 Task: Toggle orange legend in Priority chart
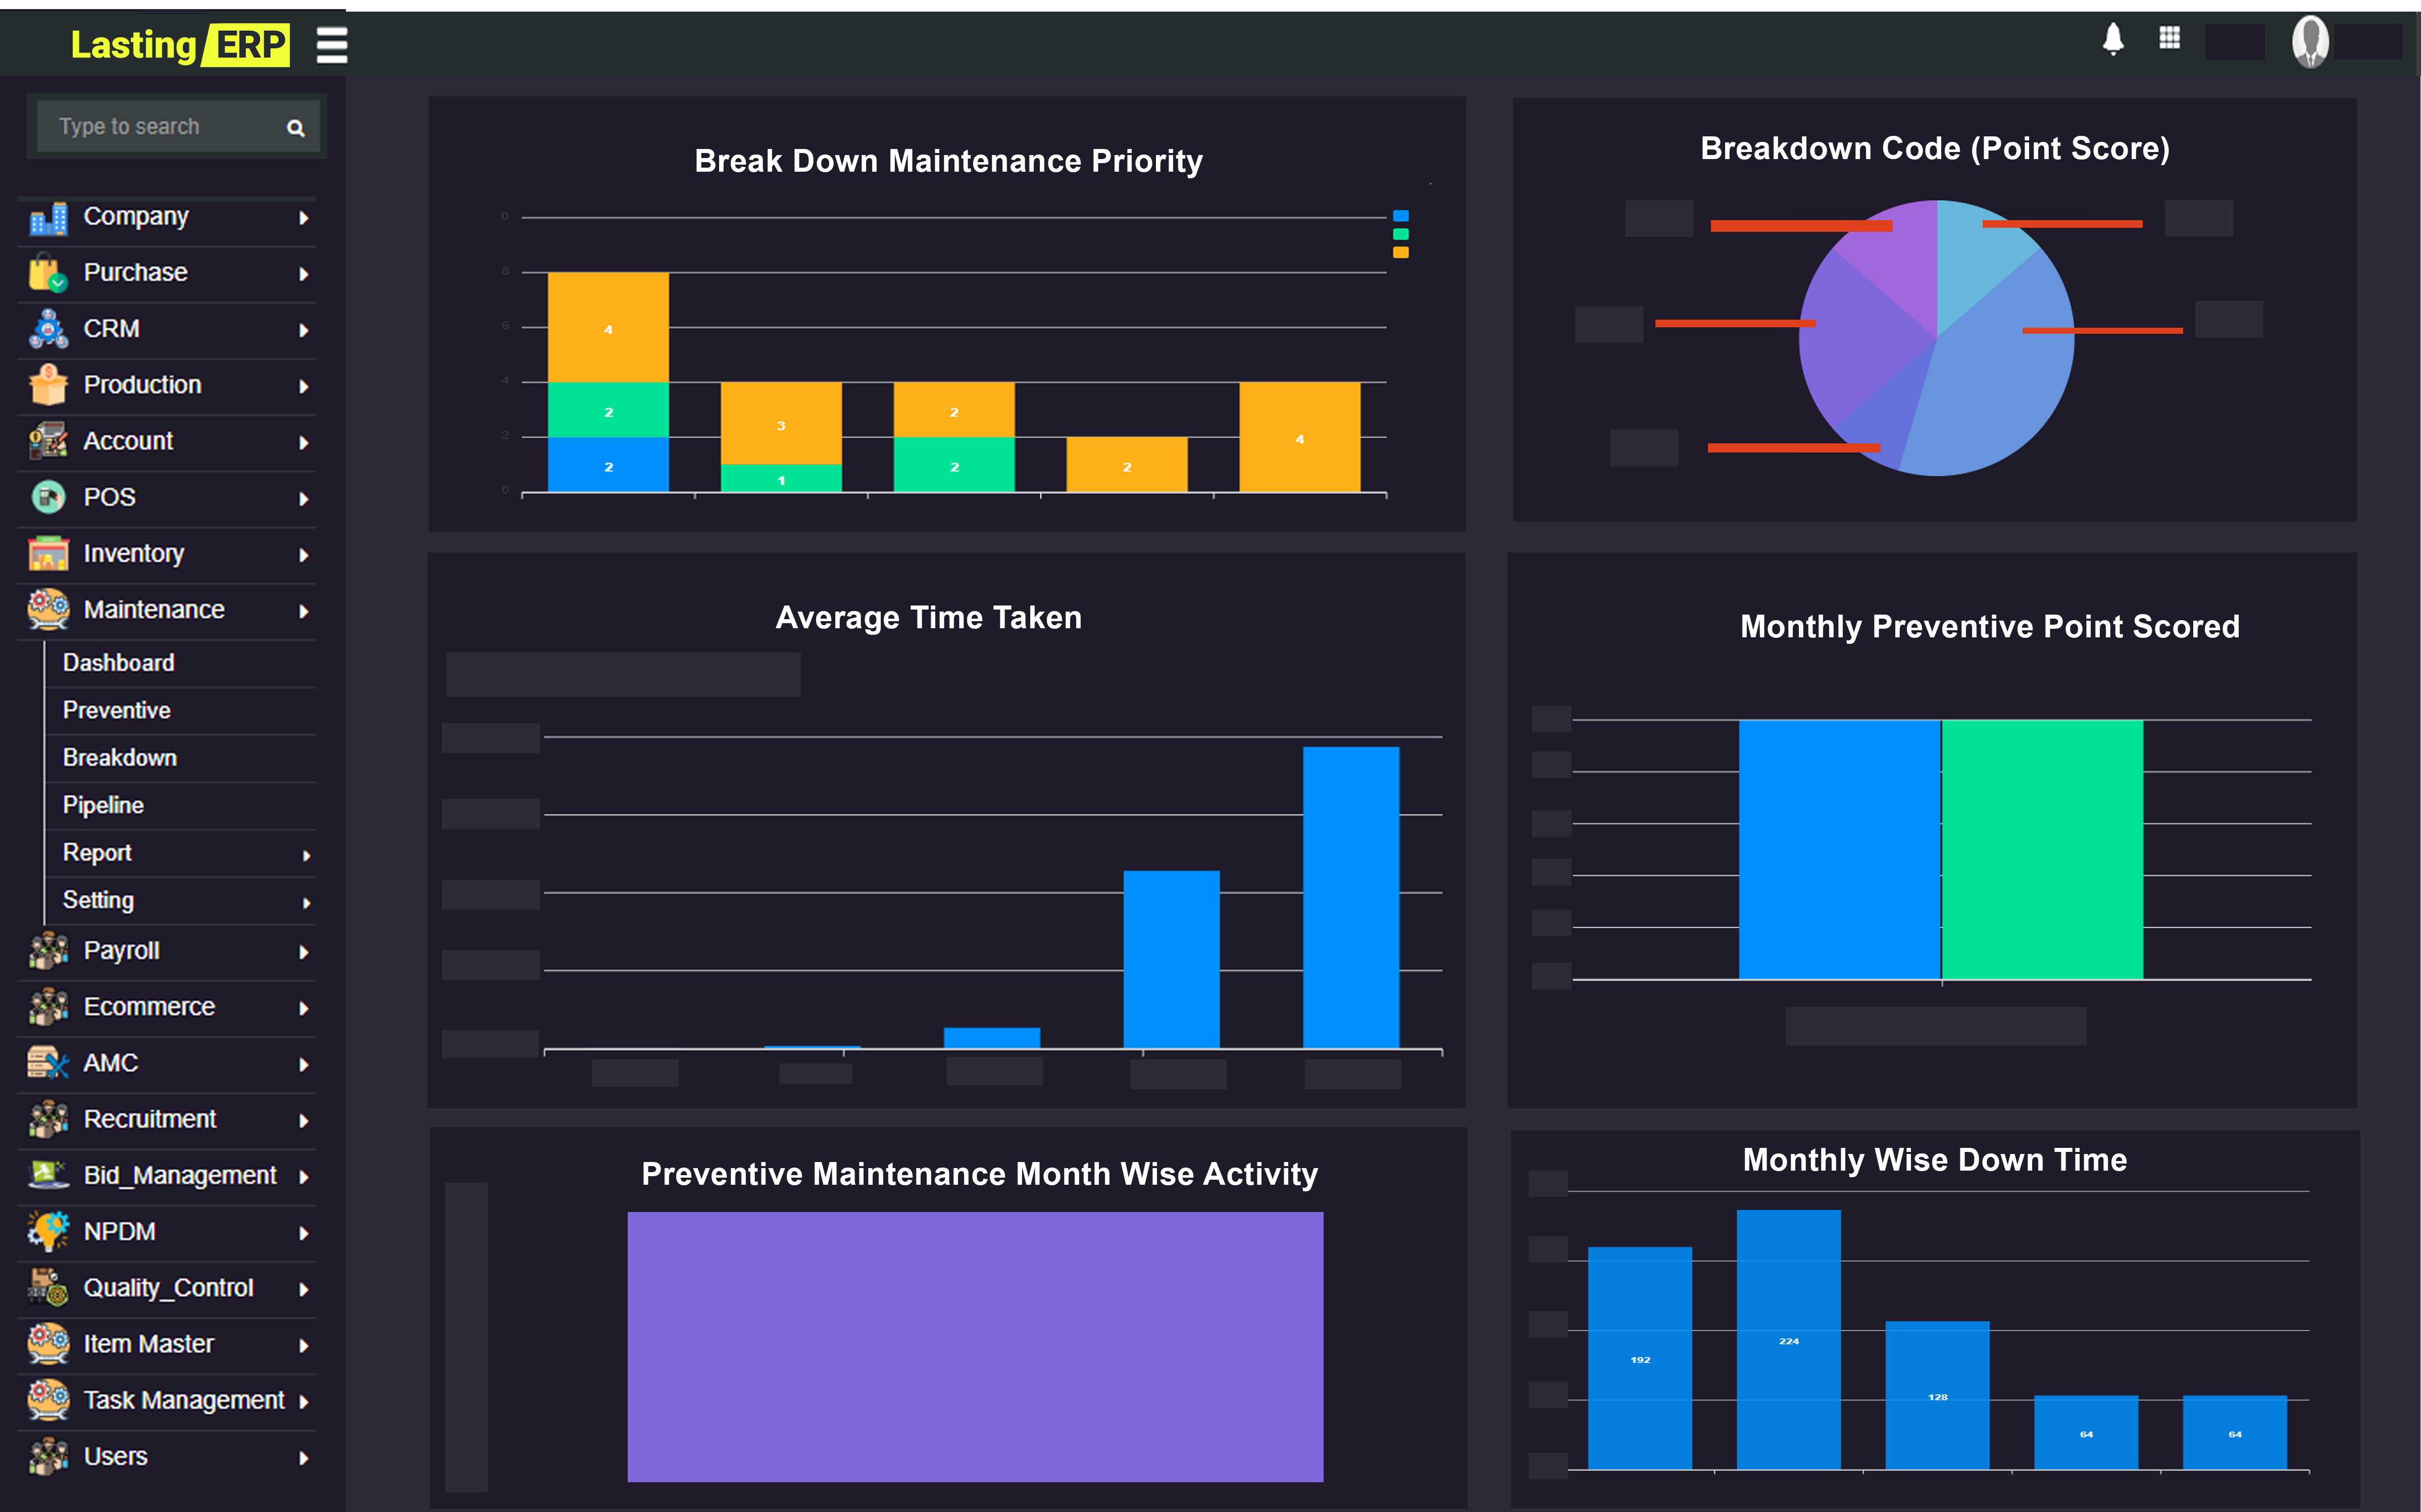[x=1400, y=252]
